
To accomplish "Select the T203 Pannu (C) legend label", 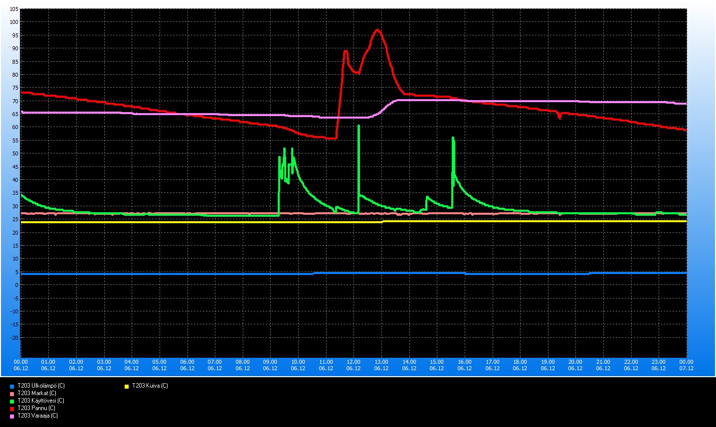I will [x=36, y=408].
